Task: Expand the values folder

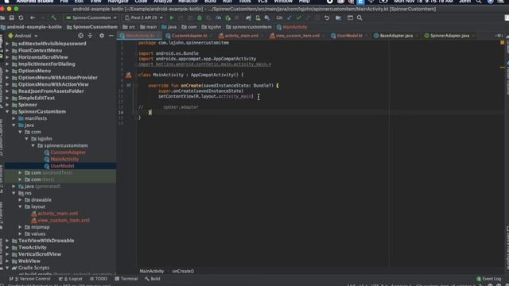Action: click(20, 234)
